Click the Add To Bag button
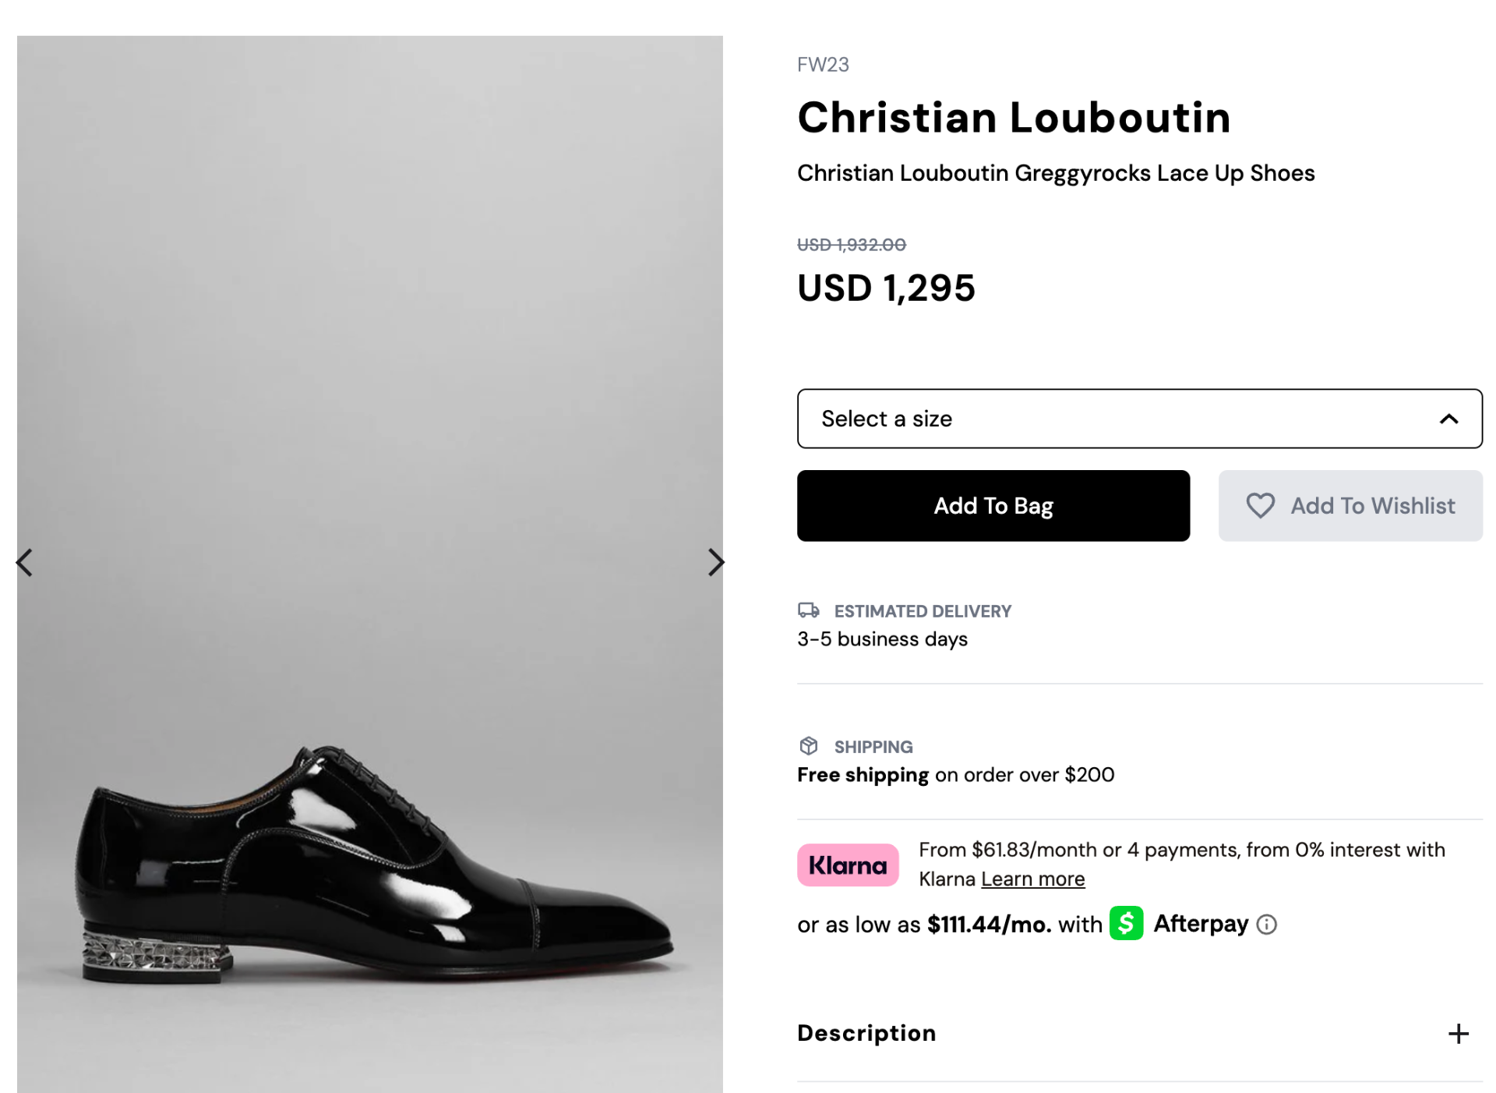This screenshot has height=1093, width=1496. point(993,506)
